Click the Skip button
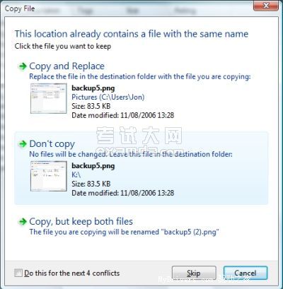 click(x=194, y=273)
